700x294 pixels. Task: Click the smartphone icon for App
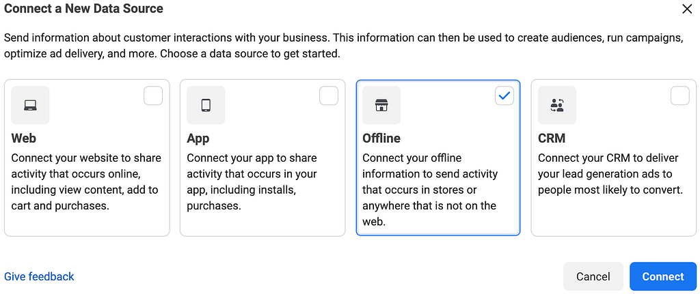pyautogui.click(x=206, y=105)
